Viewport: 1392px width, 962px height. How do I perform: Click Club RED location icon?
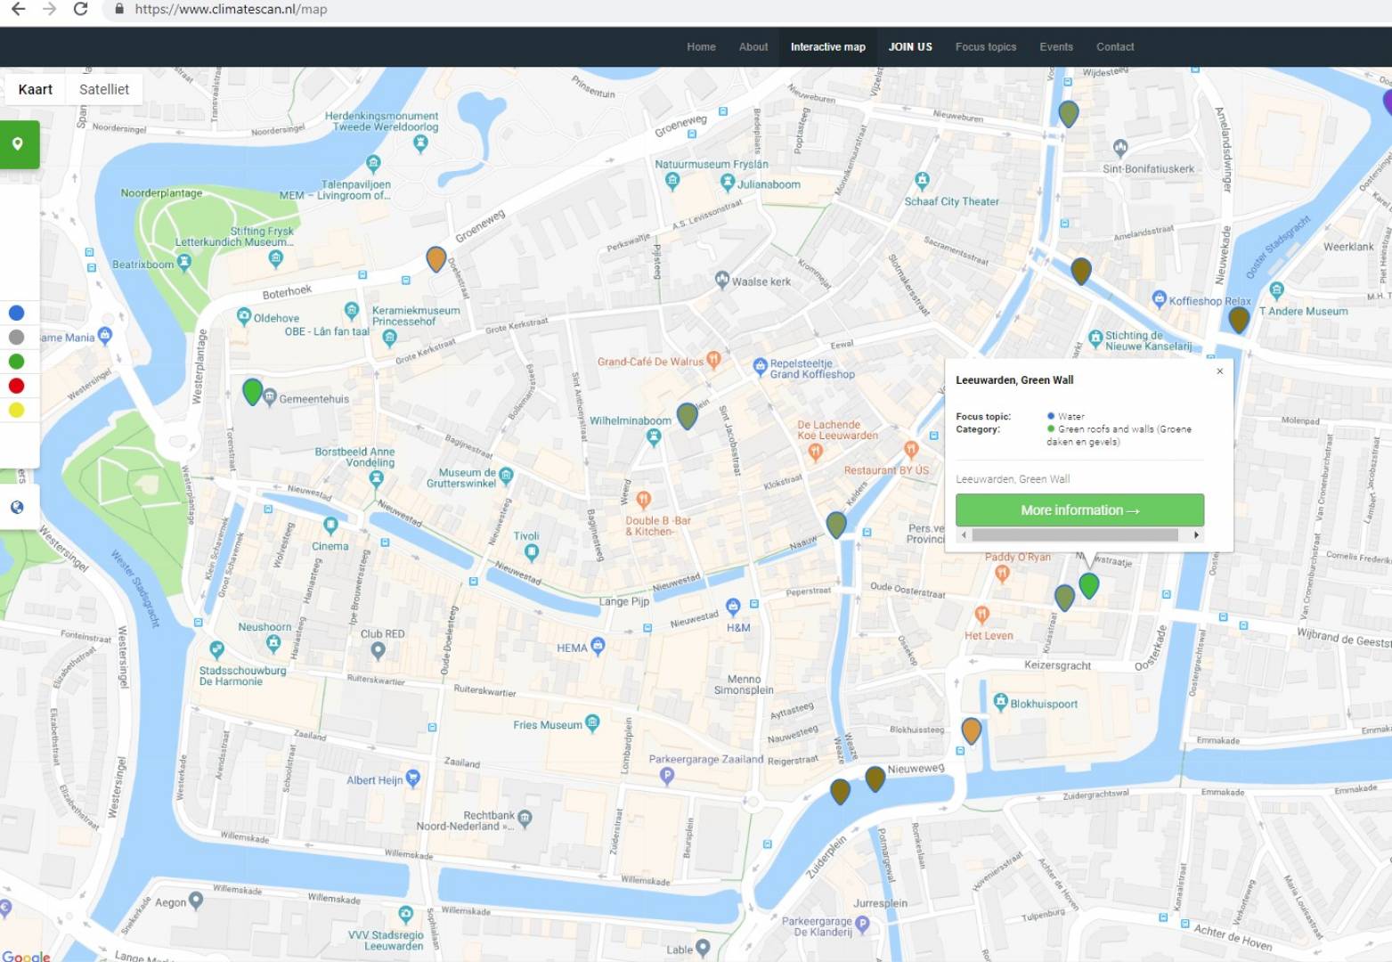[379, 650]
